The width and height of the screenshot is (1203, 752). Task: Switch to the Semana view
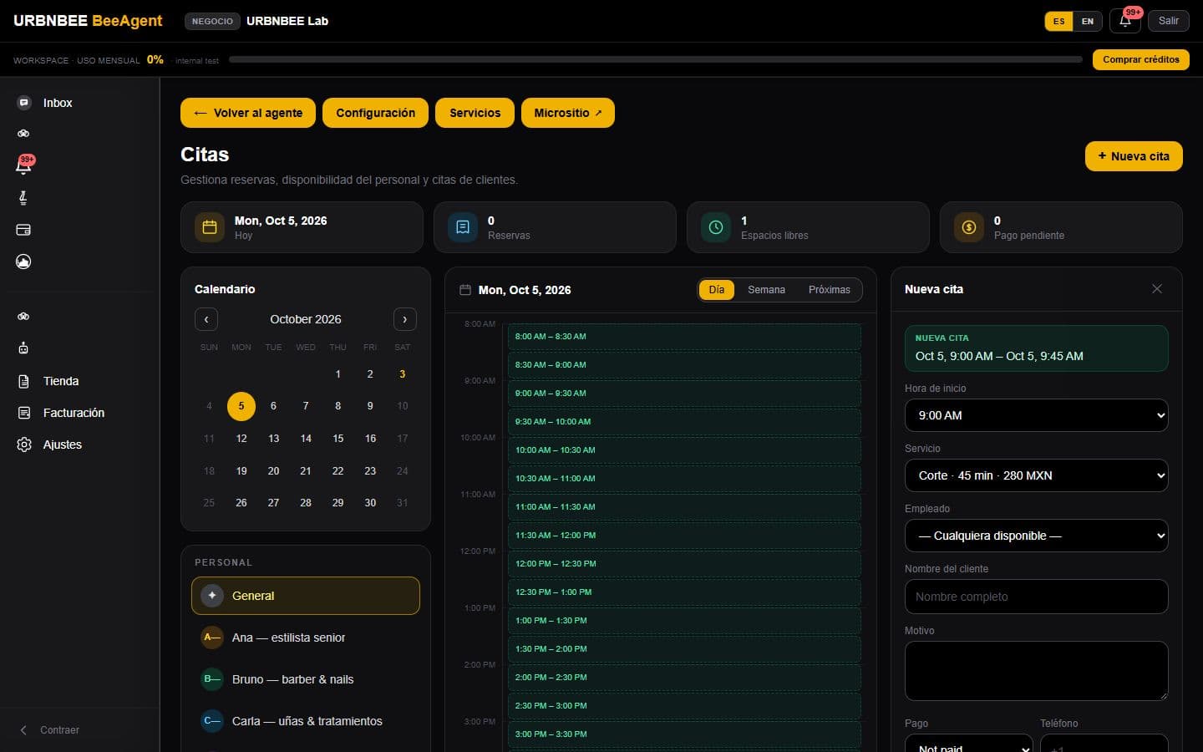pyautogui.click(x=766, y=290)
